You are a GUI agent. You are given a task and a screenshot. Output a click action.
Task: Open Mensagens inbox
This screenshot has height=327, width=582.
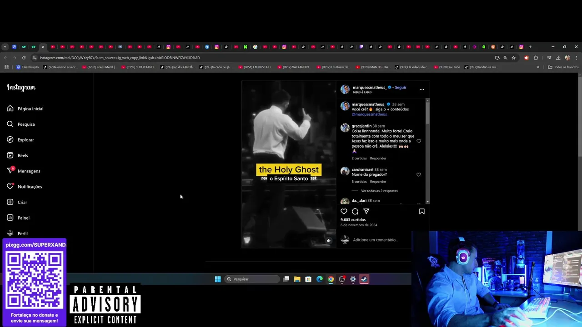click(24, 171)
